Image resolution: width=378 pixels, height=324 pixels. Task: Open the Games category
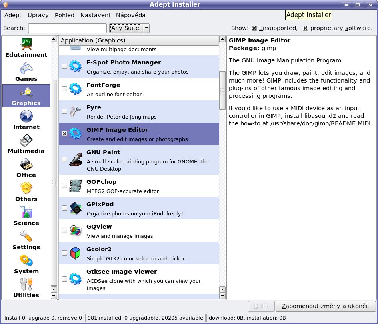click(26, 72)
